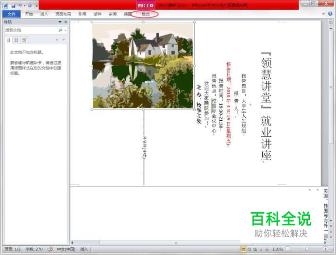Click the horizontal scrollbar right arrow
The height and width of the screenshot is (255, 336).
pos(325,243)
